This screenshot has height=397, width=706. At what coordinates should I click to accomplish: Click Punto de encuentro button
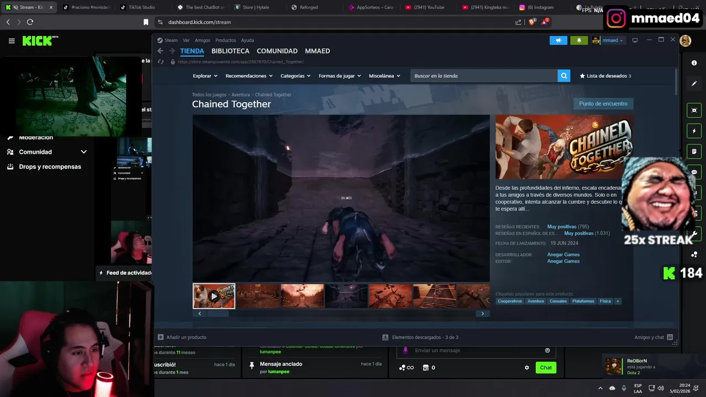click(603, 104)
